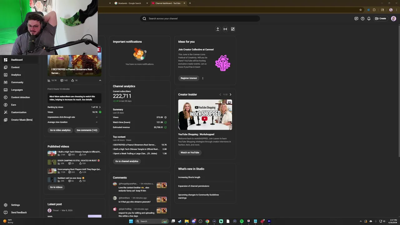Click the Go live broadcast icon

(225, 29)
